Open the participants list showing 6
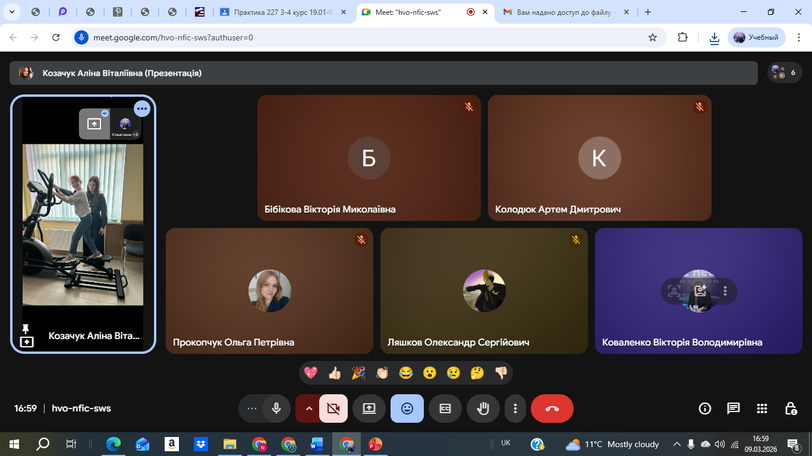Screen dimensions: 812x456 click(x=785, y=72)
